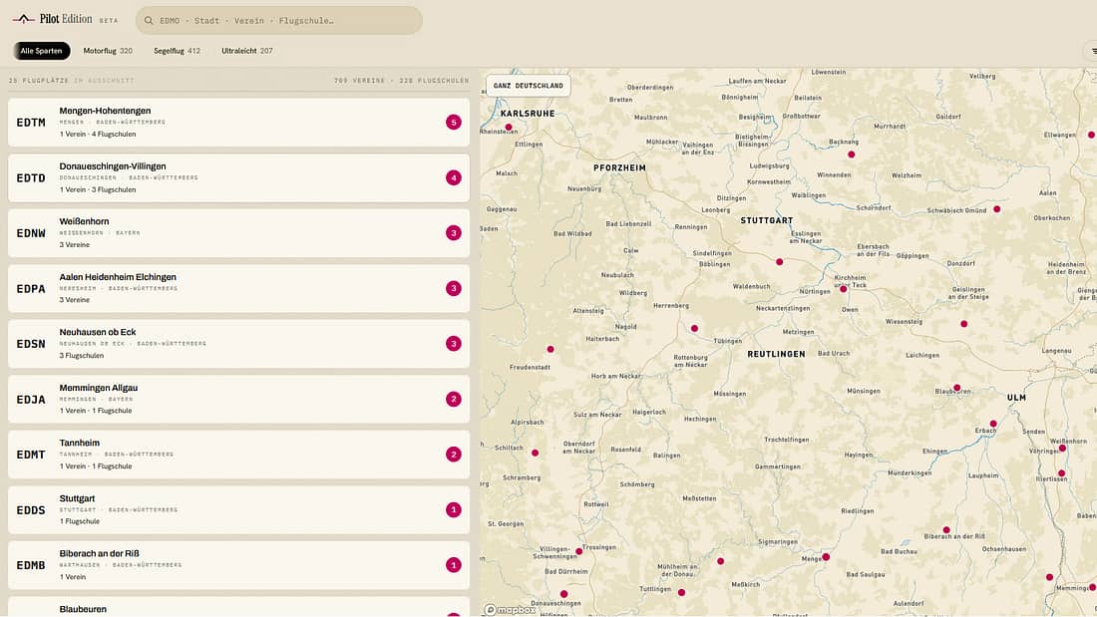Open the EDNW Weißenhorn airfield card

click(238, 233)
